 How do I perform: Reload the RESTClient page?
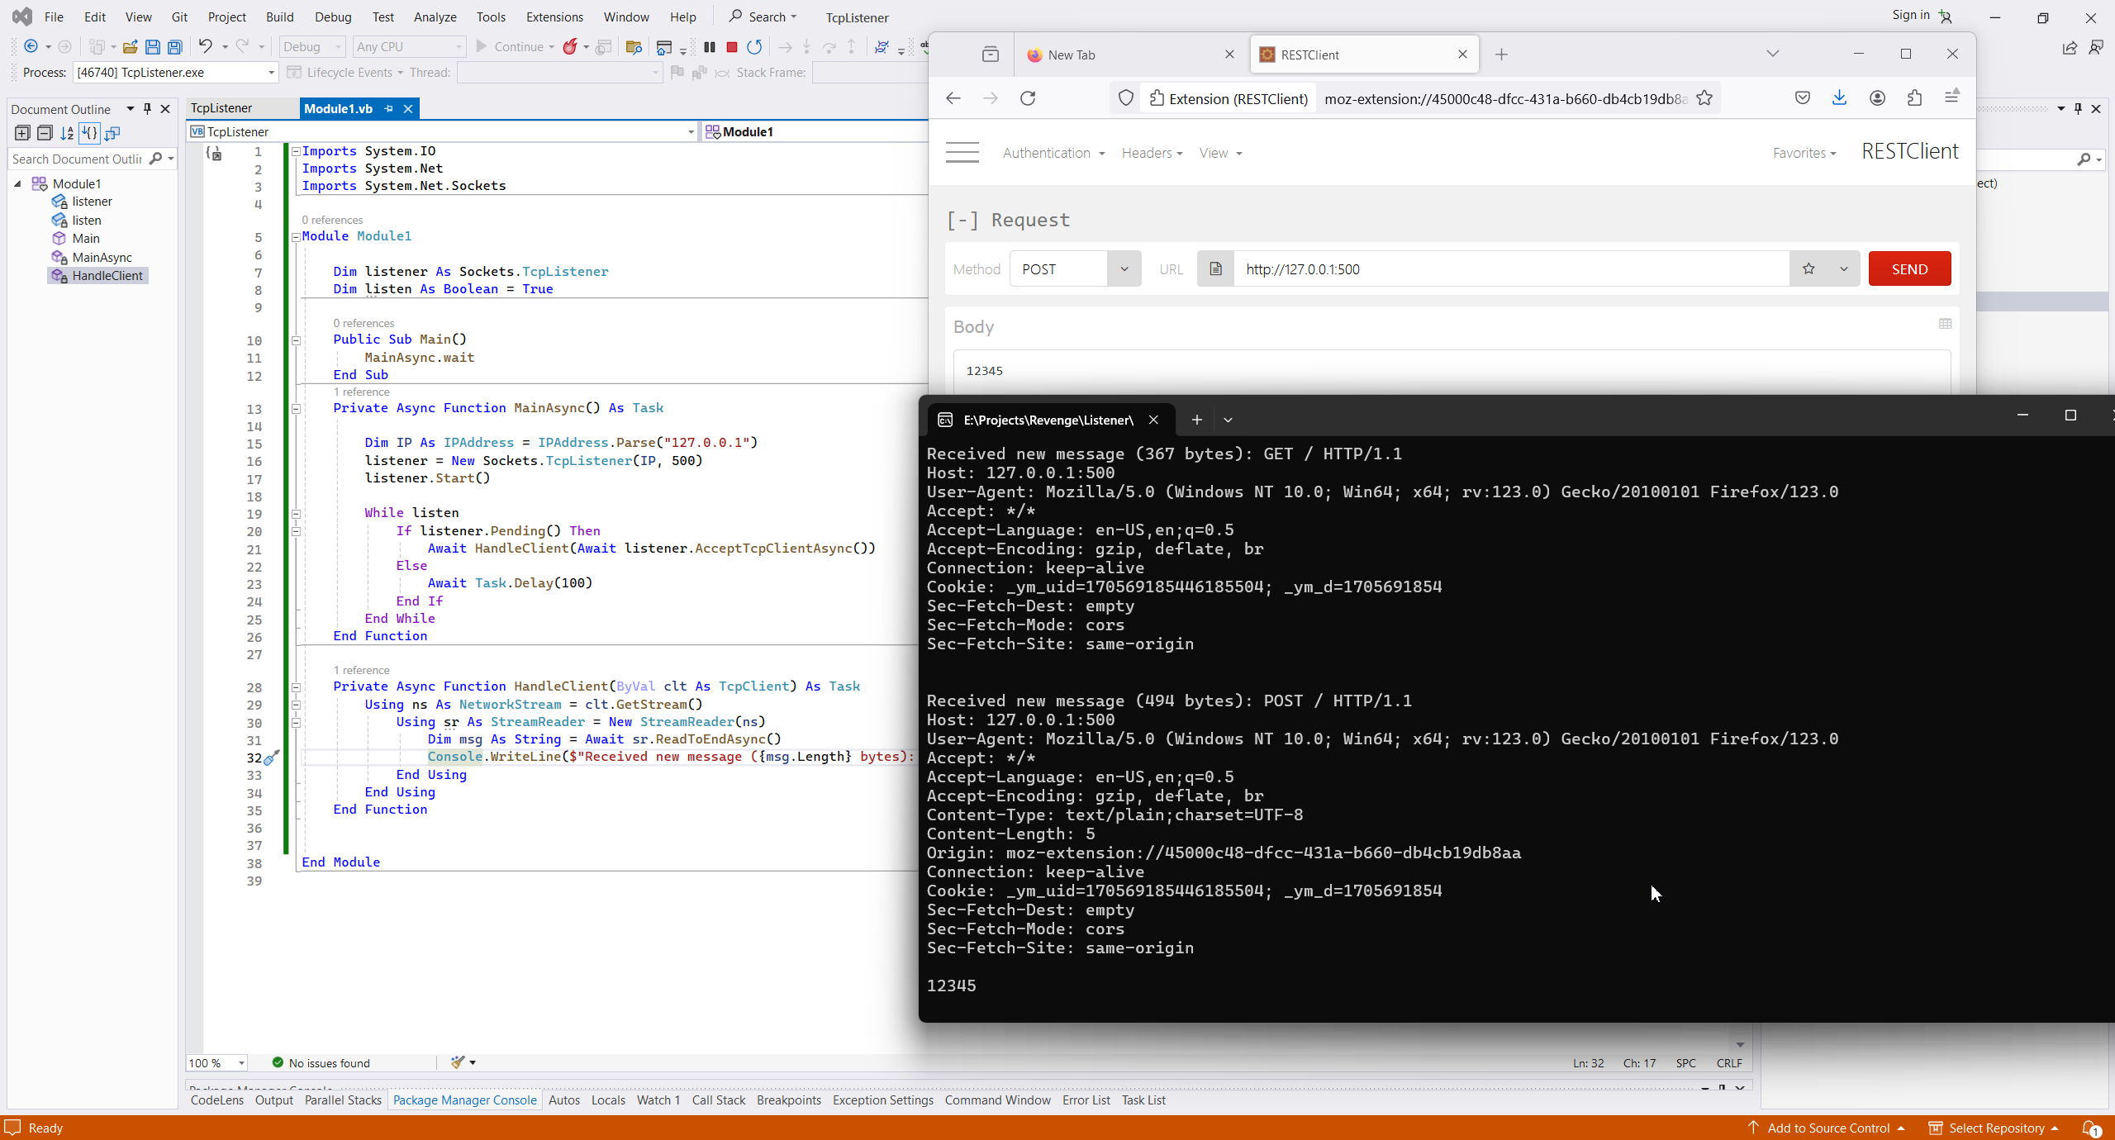coord(1028,98)
